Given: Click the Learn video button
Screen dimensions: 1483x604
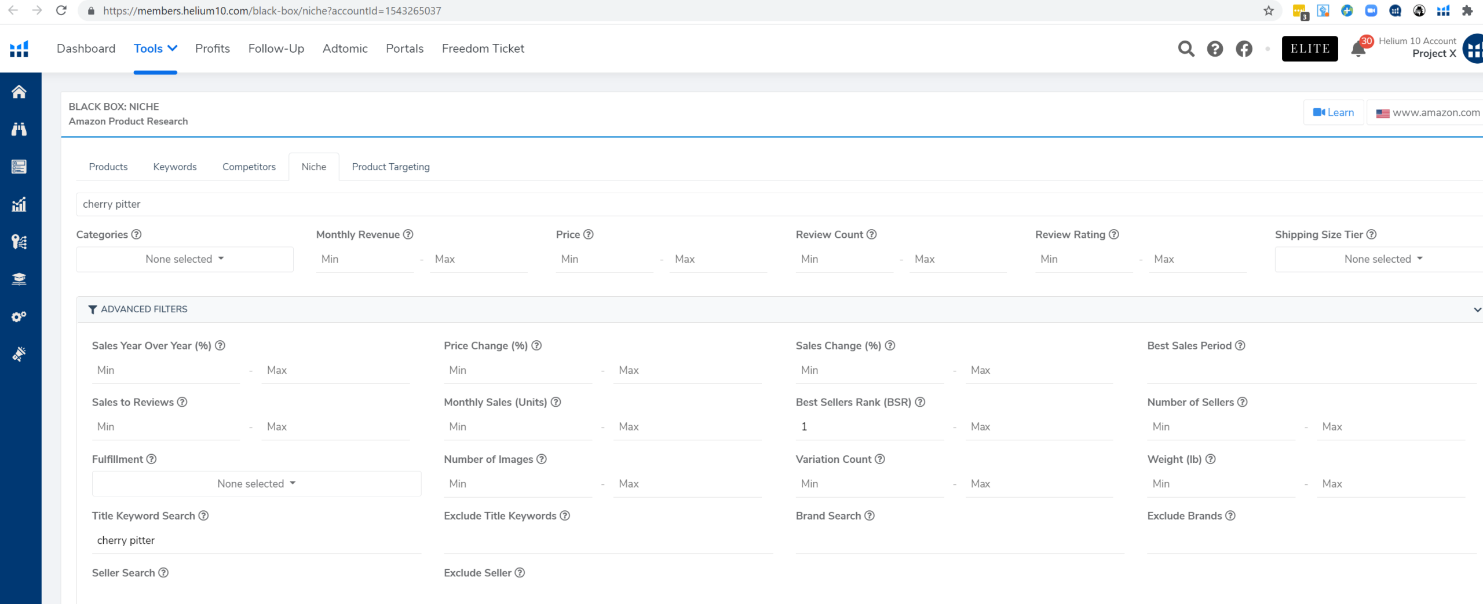Looking at the screenshot, I should tap(1333, 113).
